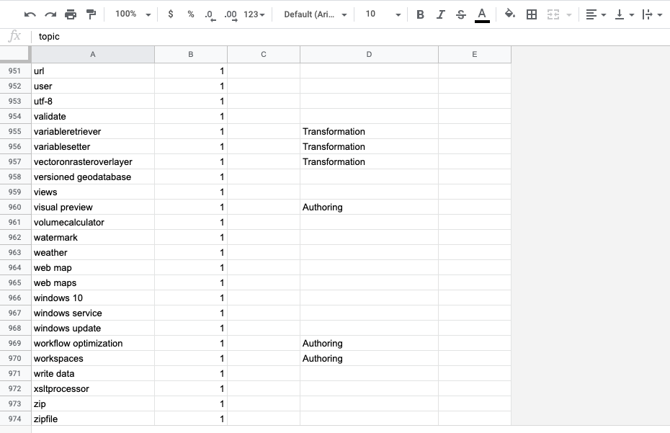Format selection as percent
This screenshot has height=433, width=670.
[189, 13]
